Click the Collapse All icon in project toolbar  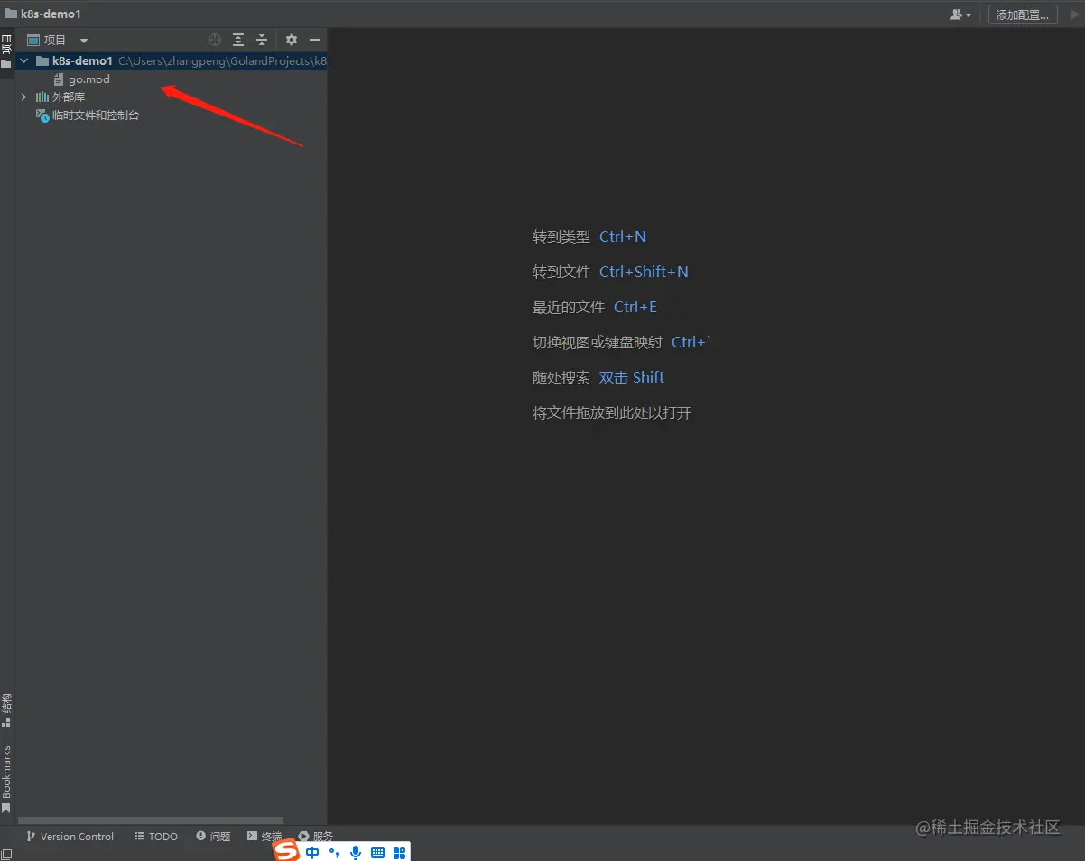[262, 40]
